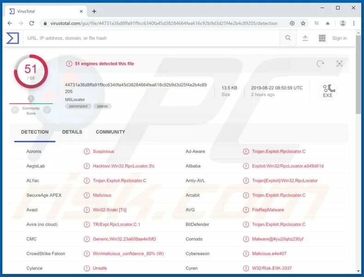This screenshot has width=364, height=277.
Task: Switch to the DETAILS tab
Action: 72,132
